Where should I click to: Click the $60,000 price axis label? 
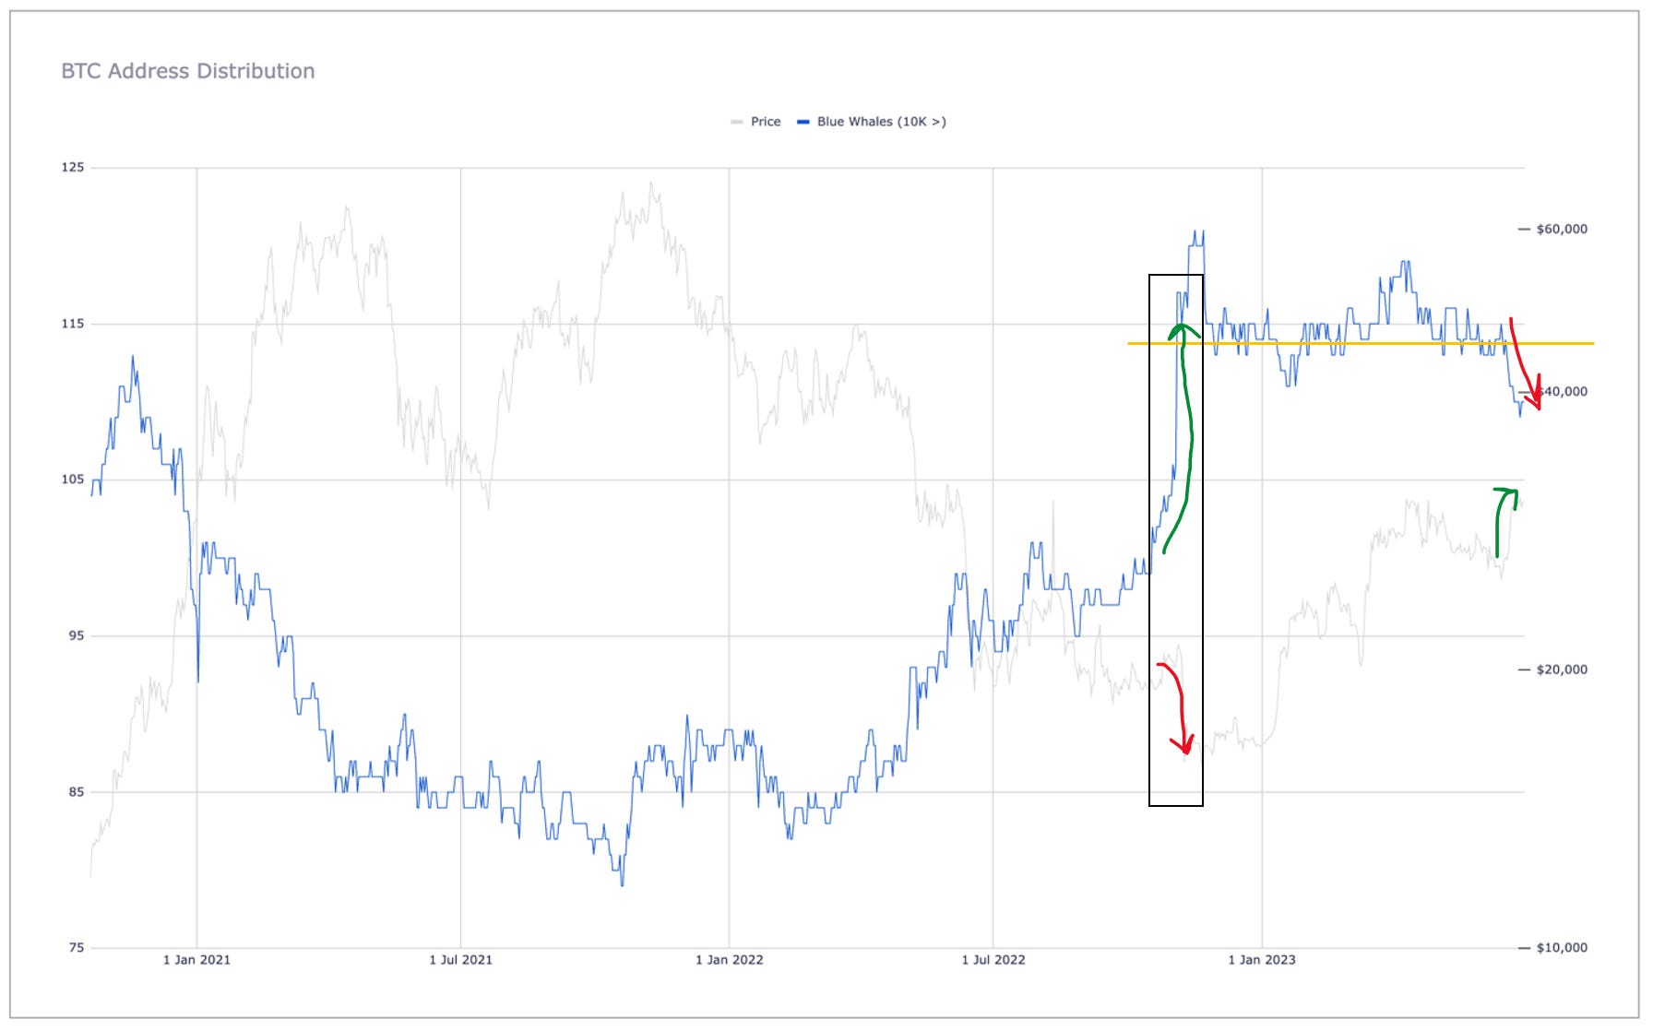pyautogui.click(x=1561, y=229)
